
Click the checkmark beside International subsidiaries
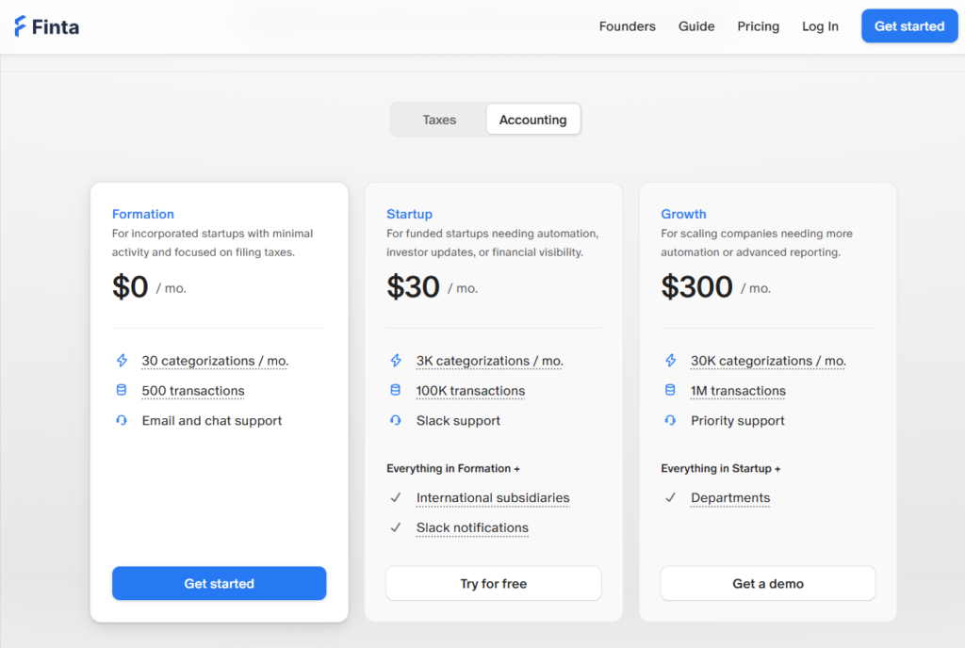[395, 497]
